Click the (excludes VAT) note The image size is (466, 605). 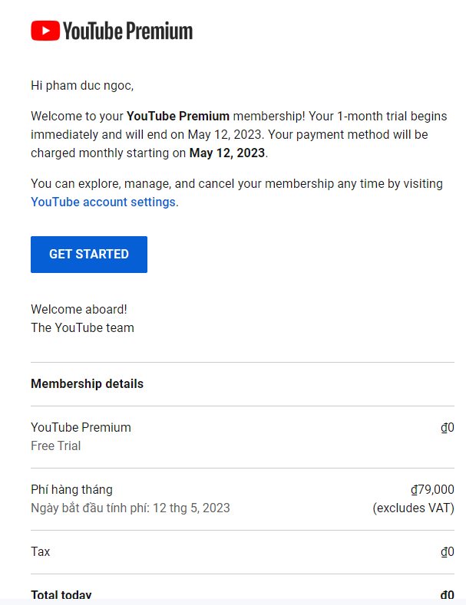(x=414, y=508)
